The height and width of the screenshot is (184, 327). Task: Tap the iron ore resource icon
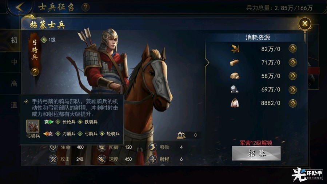coord(234,89)
